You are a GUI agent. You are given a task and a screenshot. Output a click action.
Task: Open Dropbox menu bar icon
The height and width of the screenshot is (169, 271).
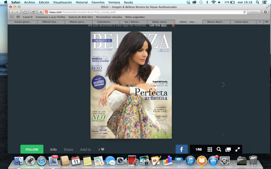[x=188, y=2]
